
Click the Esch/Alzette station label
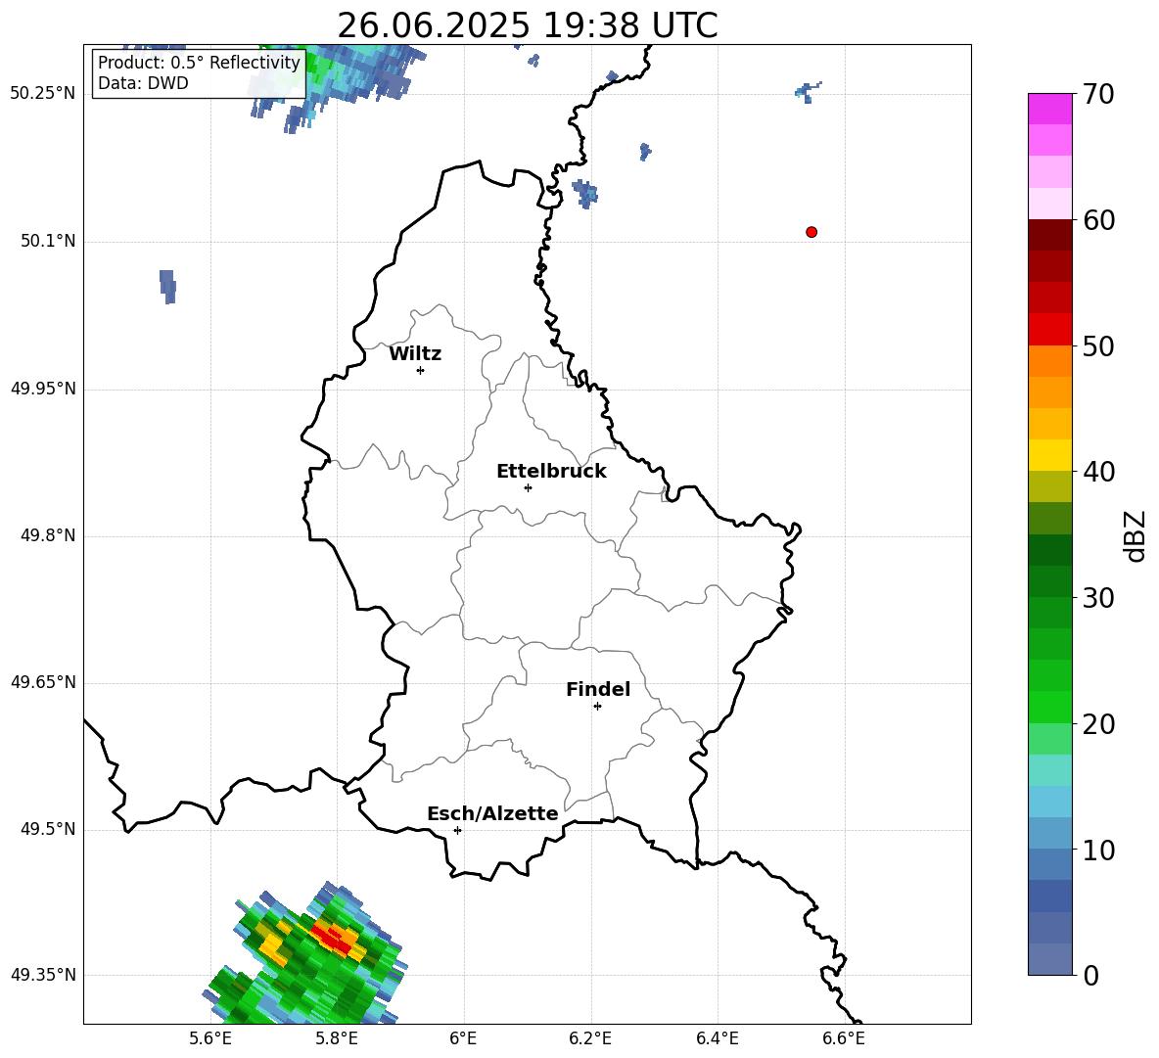[492, 813]
